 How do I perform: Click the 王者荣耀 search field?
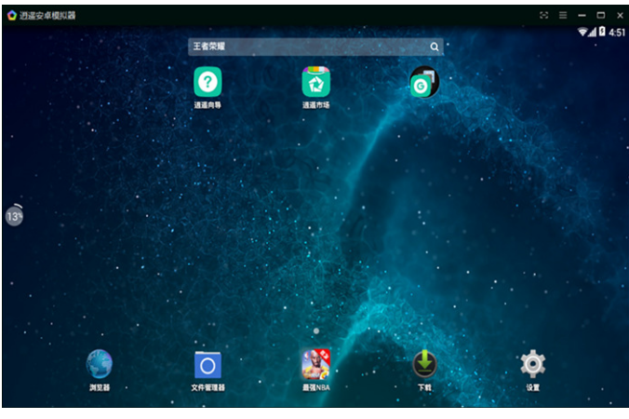[x=307, y=46]
